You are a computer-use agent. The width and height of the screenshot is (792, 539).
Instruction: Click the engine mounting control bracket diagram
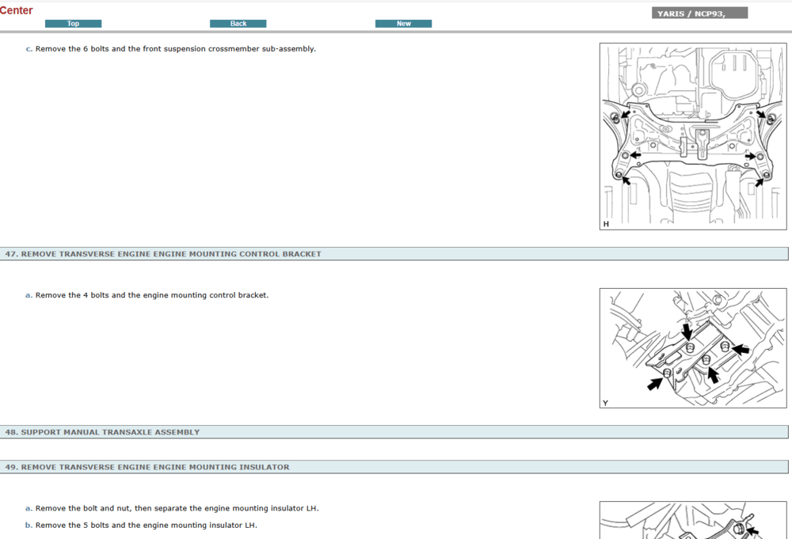(x=693, y=348)
